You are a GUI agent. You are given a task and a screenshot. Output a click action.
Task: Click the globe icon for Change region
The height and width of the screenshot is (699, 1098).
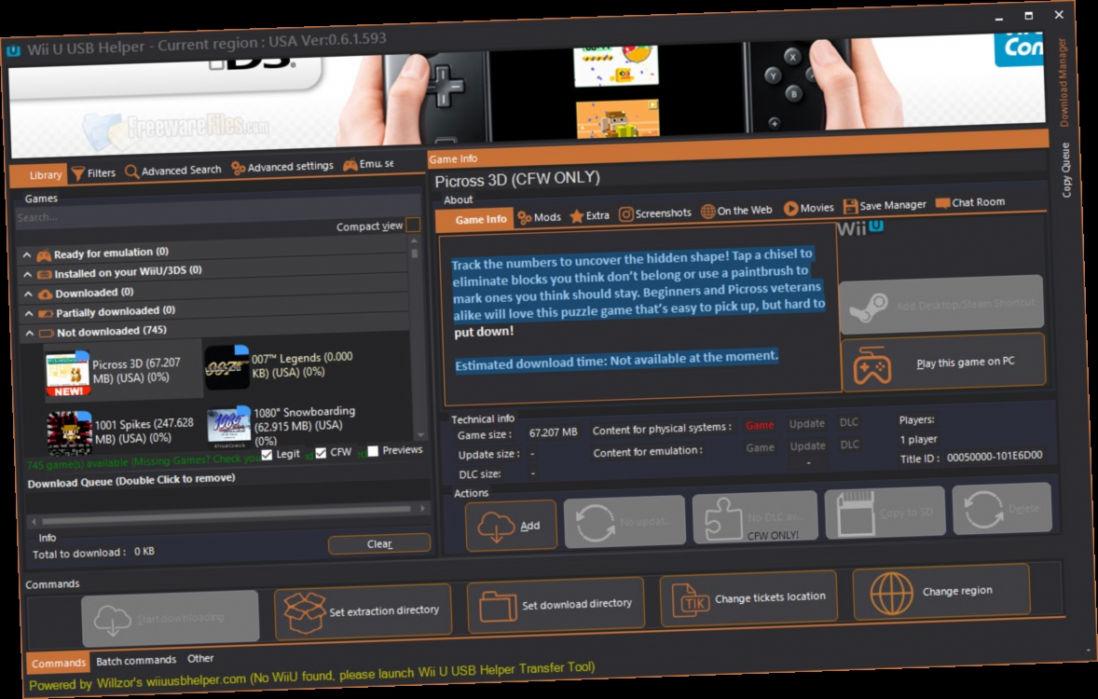coord(891,593)
